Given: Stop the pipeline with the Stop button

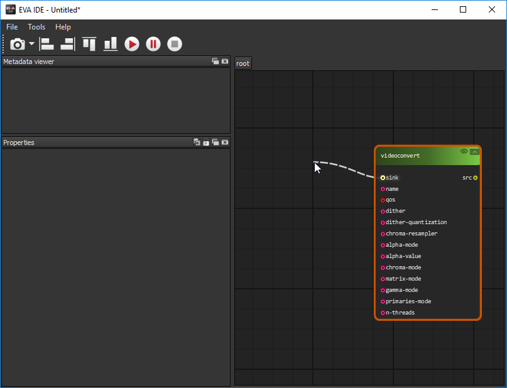Looking at the screenshot, I should click(175, 44).
